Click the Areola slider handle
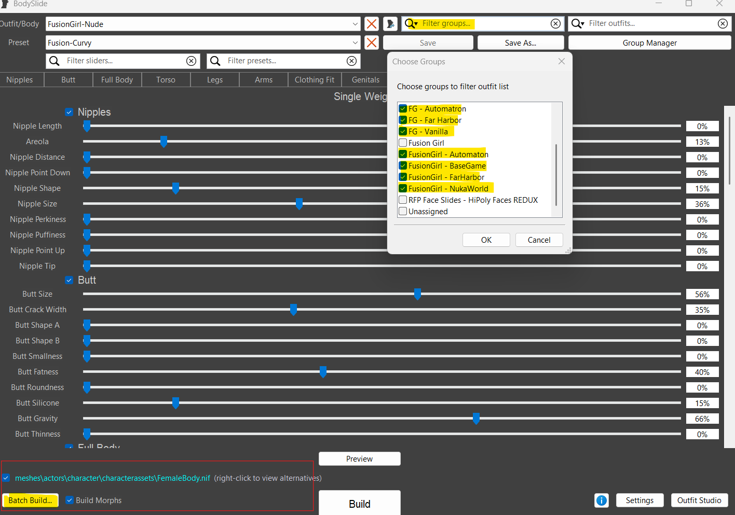 coord(164,142)
